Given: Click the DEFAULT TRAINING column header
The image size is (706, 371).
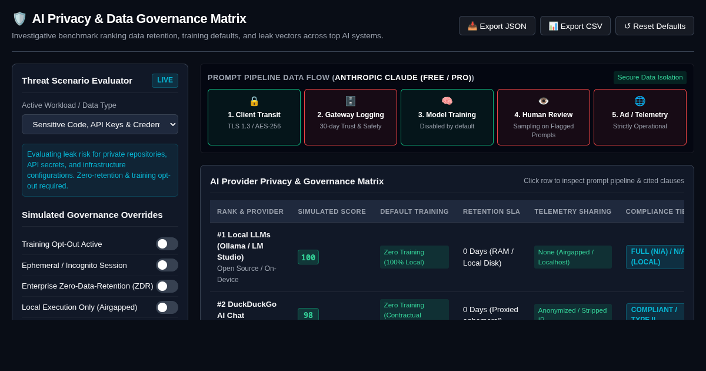Looking at the screenshot, I should pos(414,211).
